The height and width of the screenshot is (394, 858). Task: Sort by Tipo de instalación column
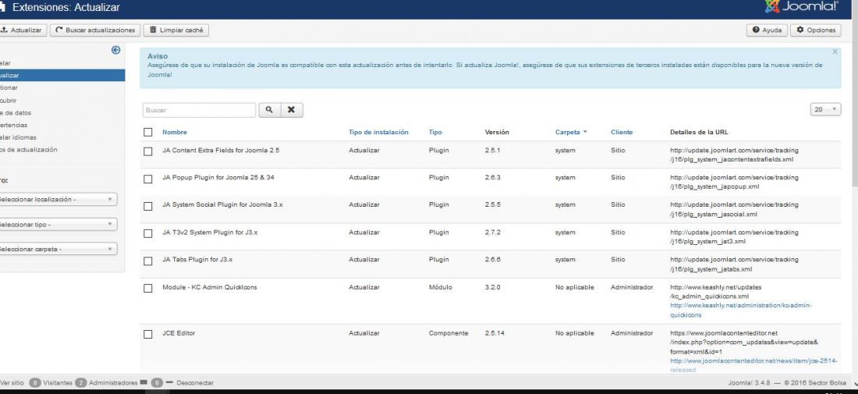378,132
